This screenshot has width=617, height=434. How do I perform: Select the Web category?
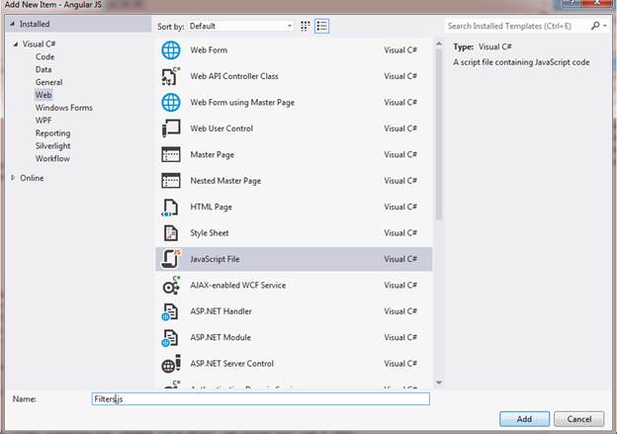[x=44, y=95]
